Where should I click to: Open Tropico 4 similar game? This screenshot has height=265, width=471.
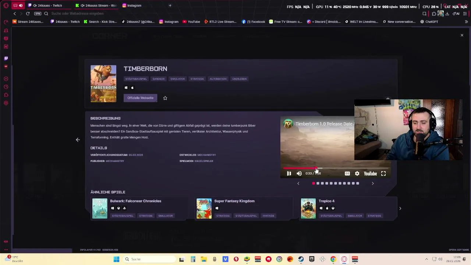(x=348, y=208)
